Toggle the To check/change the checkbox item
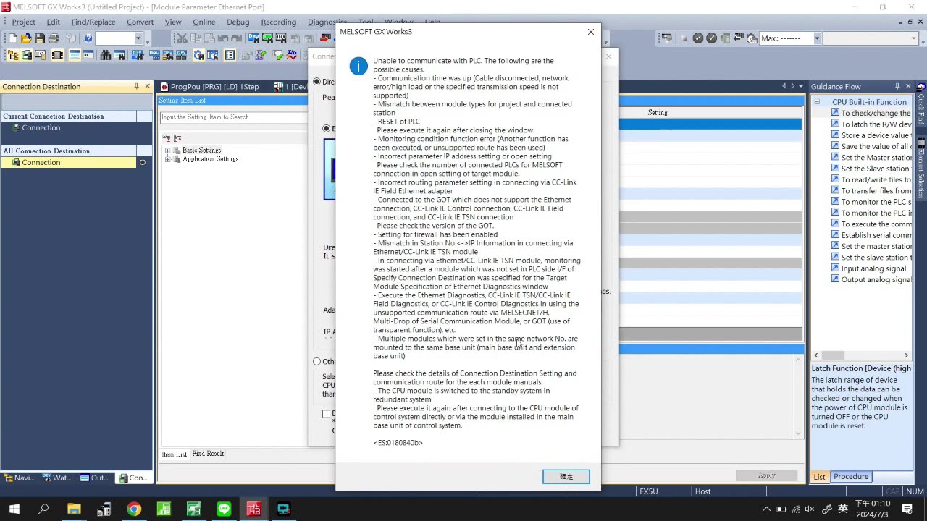The width and height of the screenshot is (927, 521). [835, 113]
